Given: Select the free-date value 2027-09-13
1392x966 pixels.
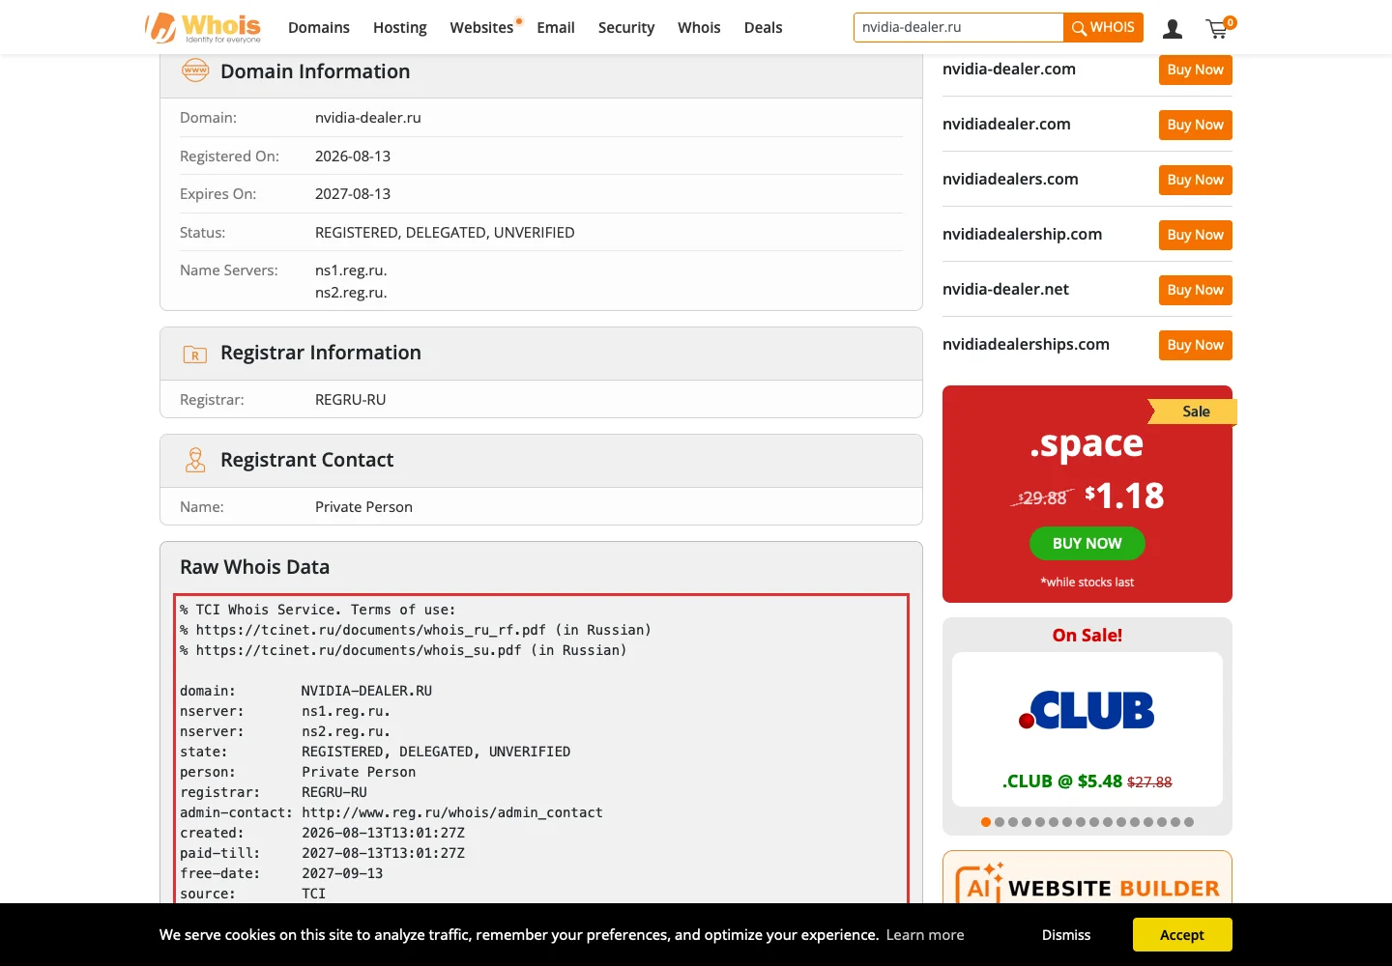Looking at the screenshot, I should [342, 873].
